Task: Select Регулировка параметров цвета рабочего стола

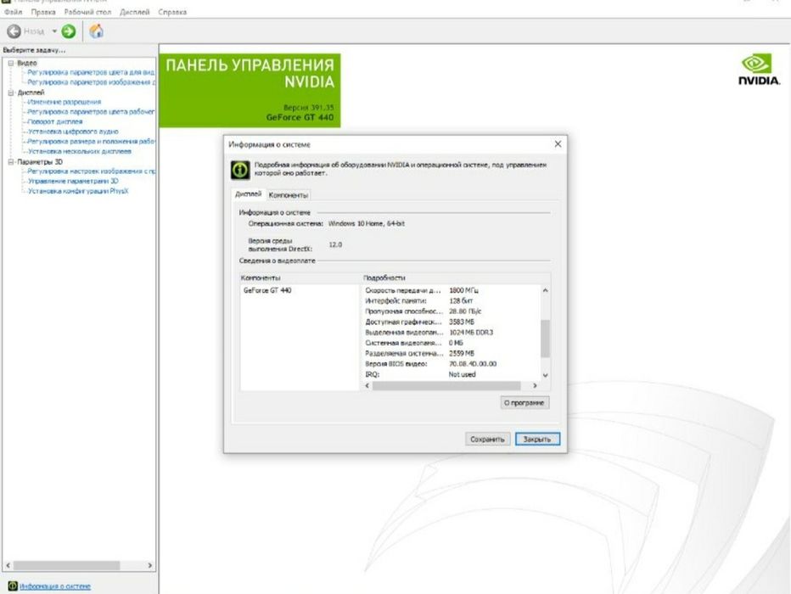Action: [91, 112]
